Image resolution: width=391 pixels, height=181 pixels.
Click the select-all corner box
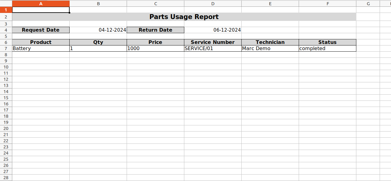click(6, 3)
